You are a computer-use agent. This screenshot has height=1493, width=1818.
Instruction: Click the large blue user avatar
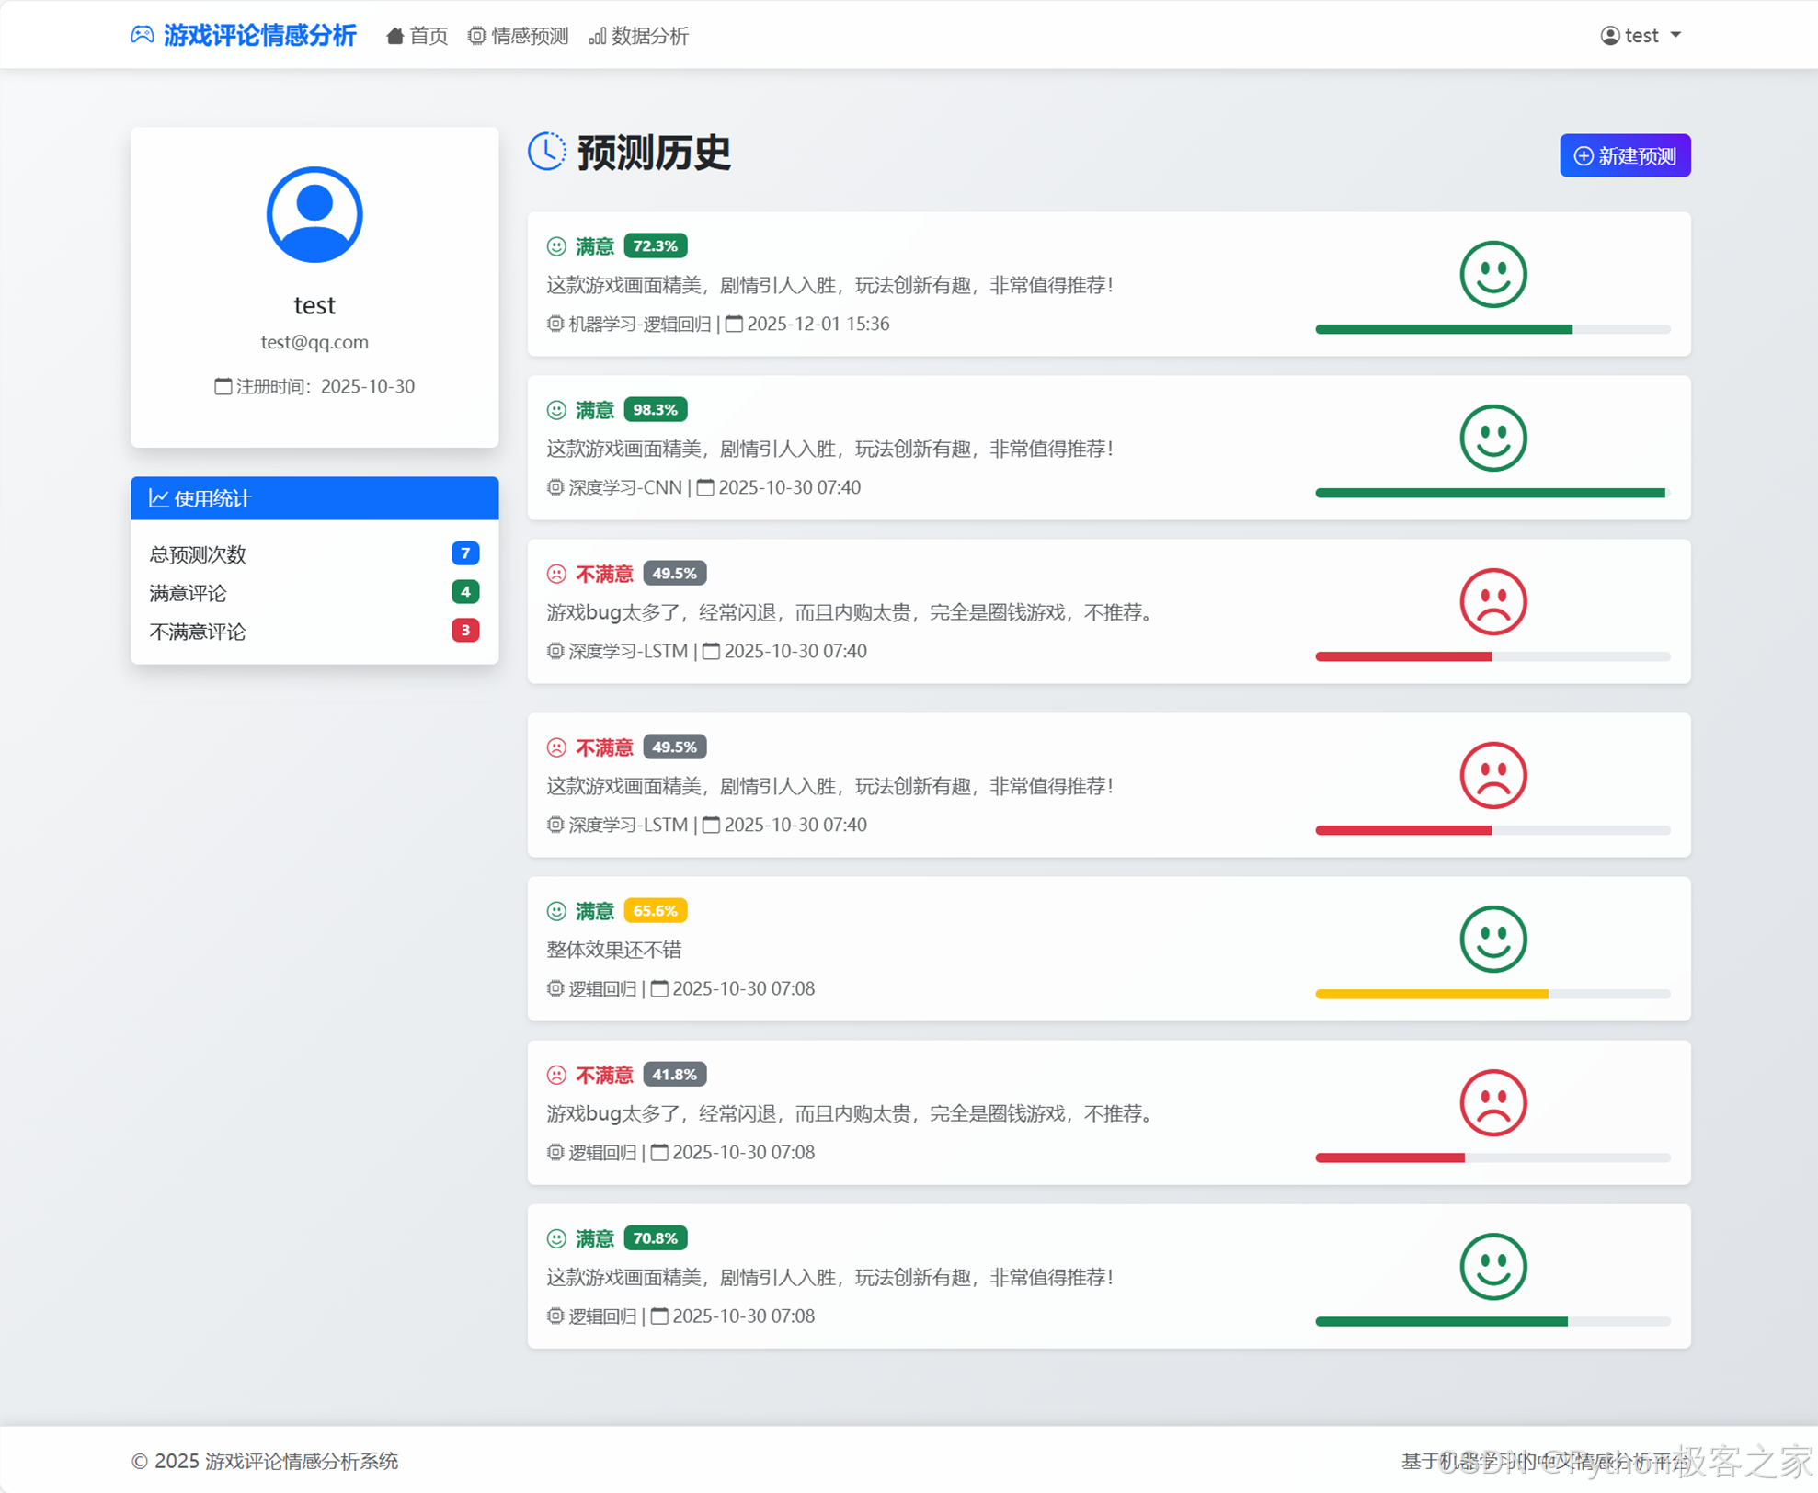pyautogui.click(x=314, y=214)
